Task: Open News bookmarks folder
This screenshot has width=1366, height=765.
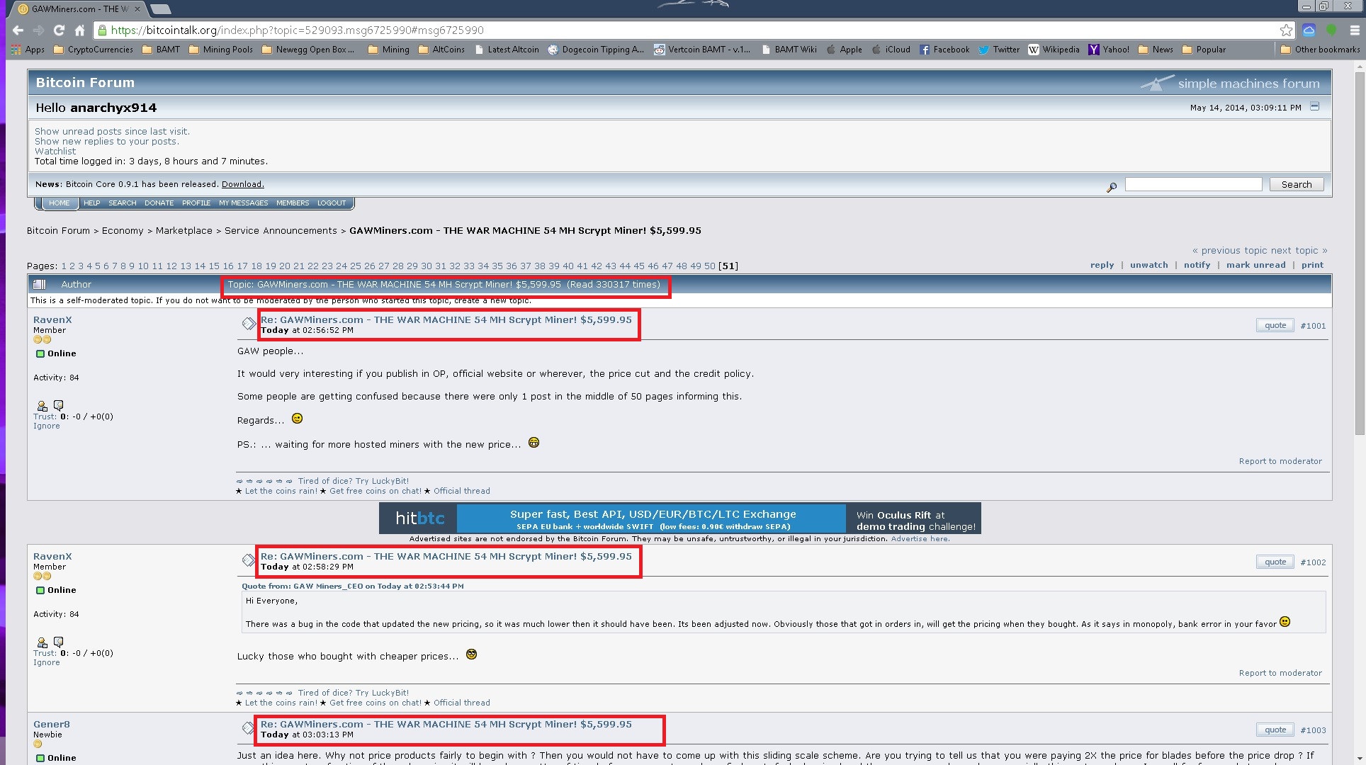Action: [x=1156, y=50]
